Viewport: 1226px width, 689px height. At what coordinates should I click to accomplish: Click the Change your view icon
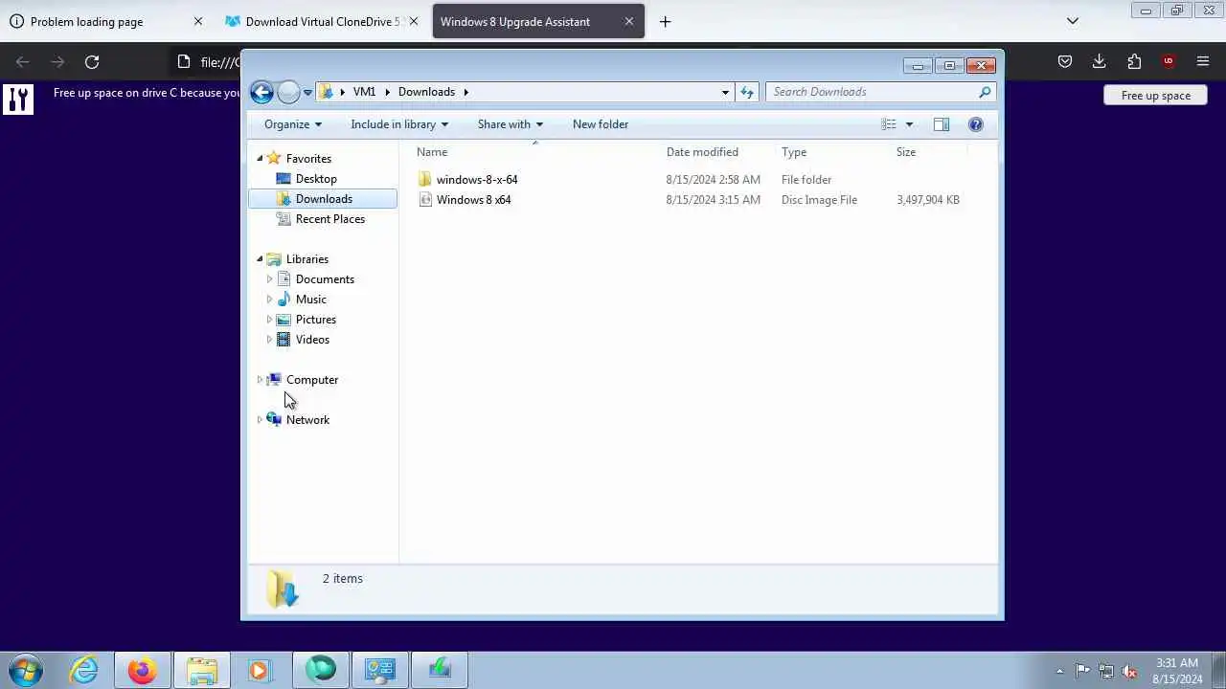point(889,124)
